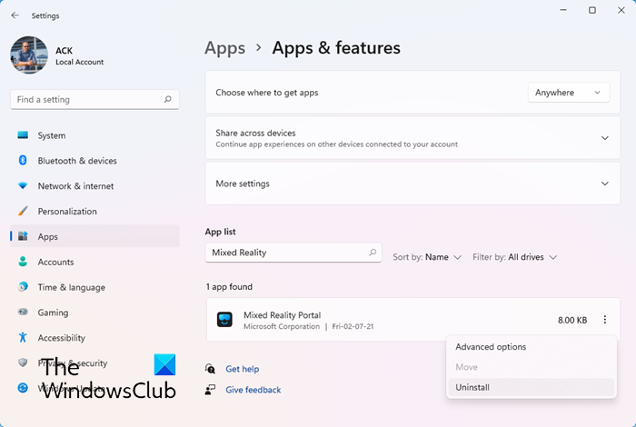Go to Gaming label in sidebar
Viewport: 636px width, 427px height.
tap(53, 313)
